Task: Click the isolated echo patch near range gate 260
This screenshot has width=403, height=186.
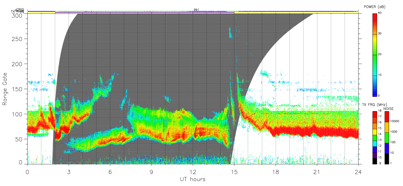Action: [x=230, y=33]
